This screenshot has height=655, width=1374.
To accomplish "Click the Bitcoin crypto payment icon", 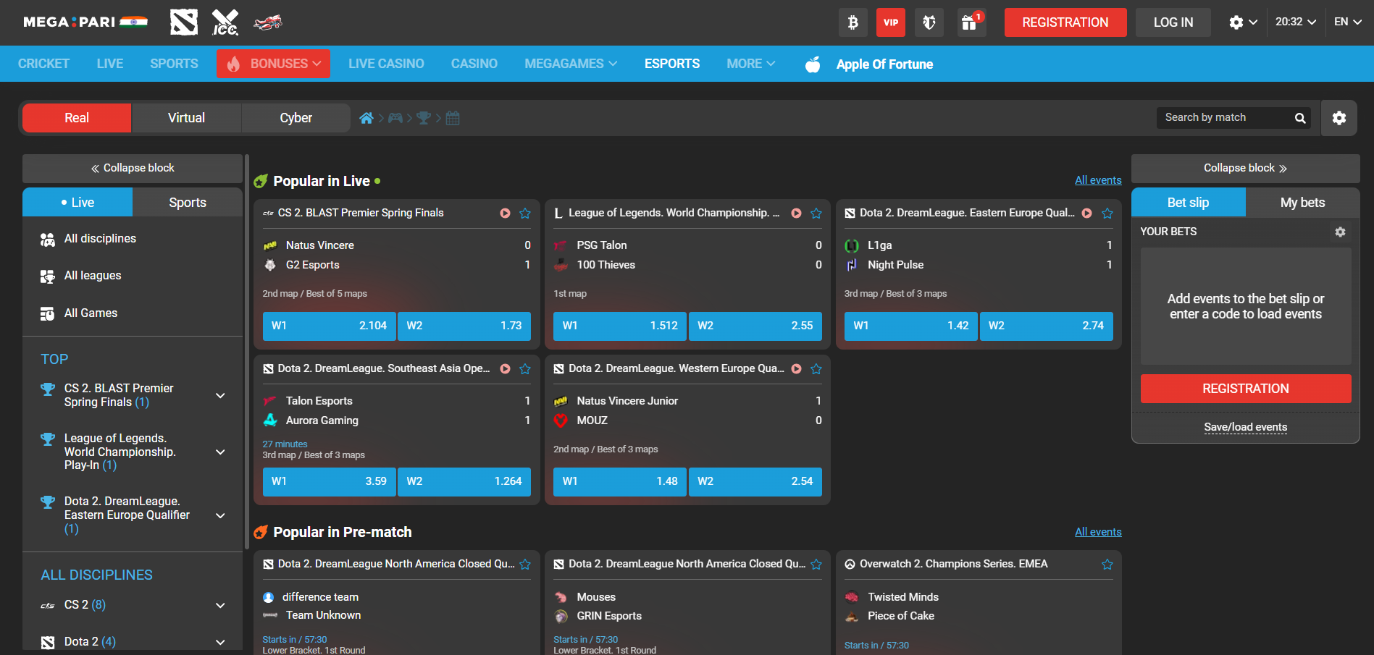I will coord(853,22).
